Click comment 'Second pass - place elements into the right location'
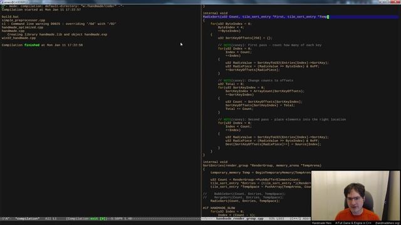 click(x=297, y=119)
